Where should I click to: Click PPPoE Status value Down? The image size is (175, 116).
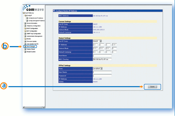95,82
